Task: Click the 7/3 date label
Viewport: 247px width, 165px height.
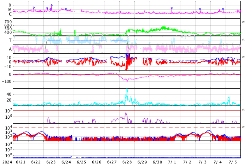Action: pyautogui.click(x=203, y=162)
